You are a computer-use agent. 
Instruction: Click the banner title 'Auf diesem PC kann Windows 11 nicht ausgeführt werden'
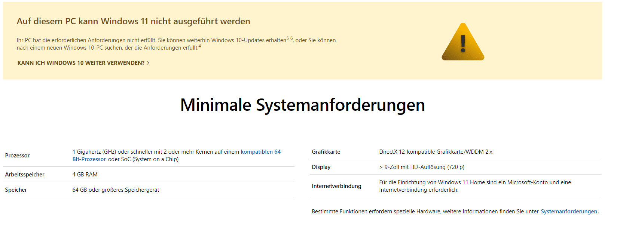tap(134, 21)
